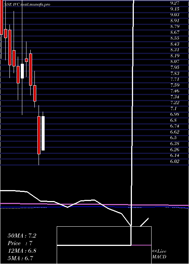Click the 7.46 price axis label

point(175,91)
